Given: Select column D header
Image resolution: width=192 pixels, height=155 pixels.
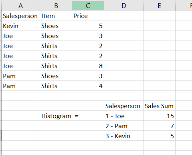Looking at the screenshot, I should pos(124,6).
